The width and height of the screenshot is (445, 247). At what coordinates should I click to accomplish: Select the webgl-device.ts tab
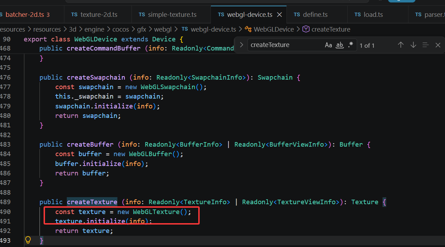click(x=249, y=15)
